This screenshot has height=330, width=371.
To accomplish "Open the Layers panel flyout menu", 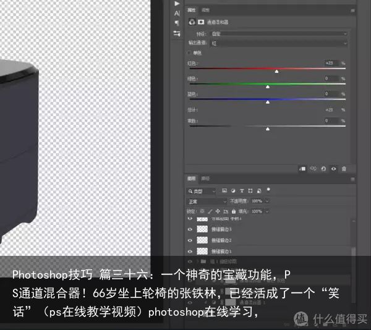I will point(353,179).
